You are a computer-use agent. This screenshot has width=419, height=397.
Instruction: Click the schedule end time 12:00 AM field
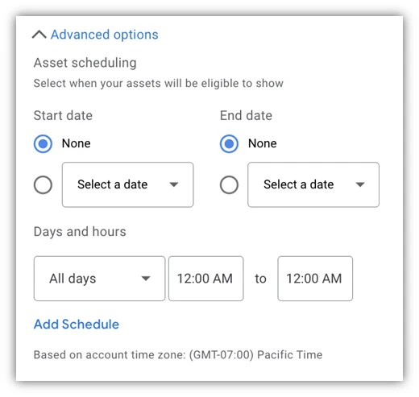pos(315,279)
